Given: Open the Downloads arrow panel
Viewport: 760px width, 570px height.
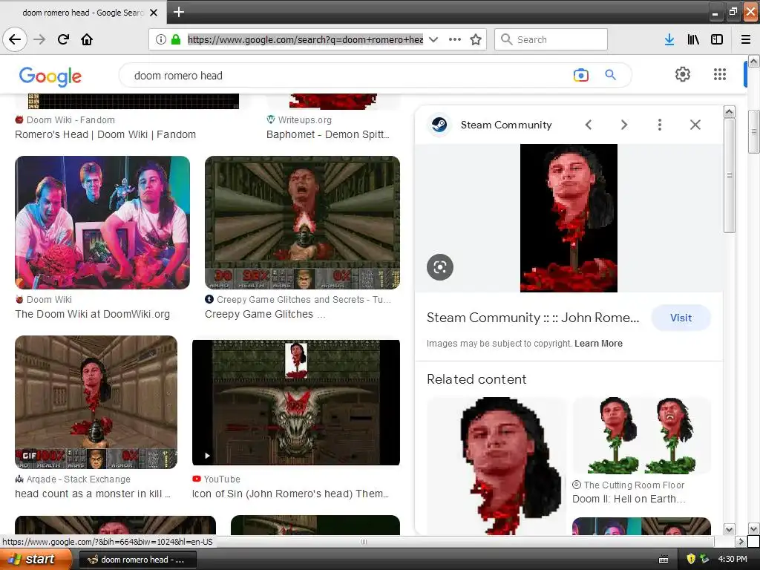Looking at the screenshot, I should coord(669,39).
